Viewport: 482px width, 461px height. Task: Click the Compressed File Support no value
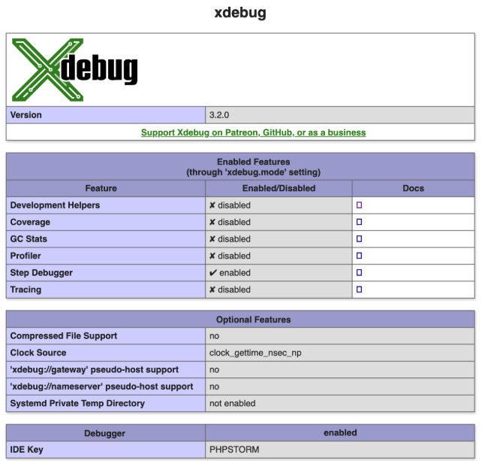click(x=214, y=336)
